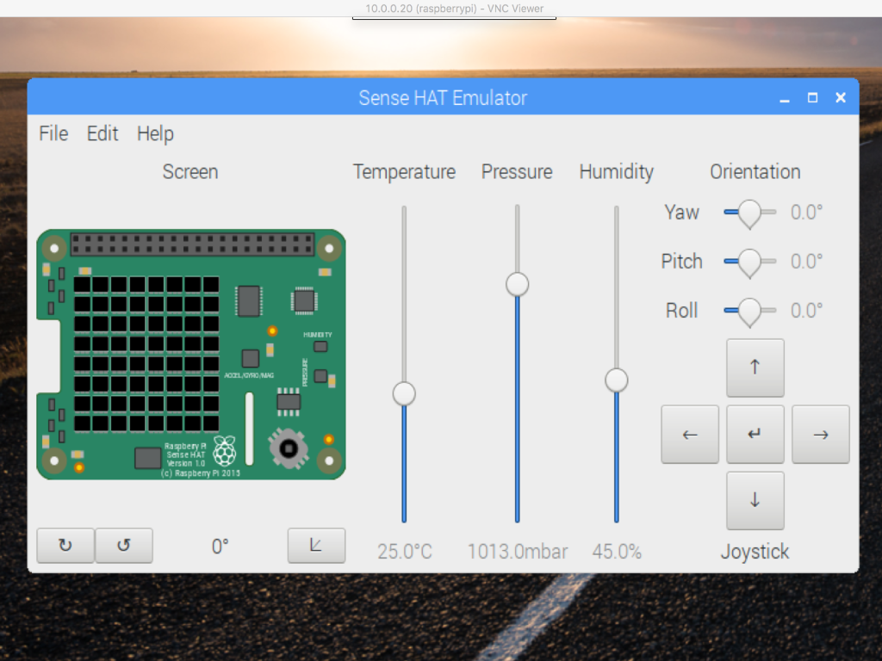
Task: Click the Pressure slider handle
Action: pyautogui.click(x=517, y=284)
